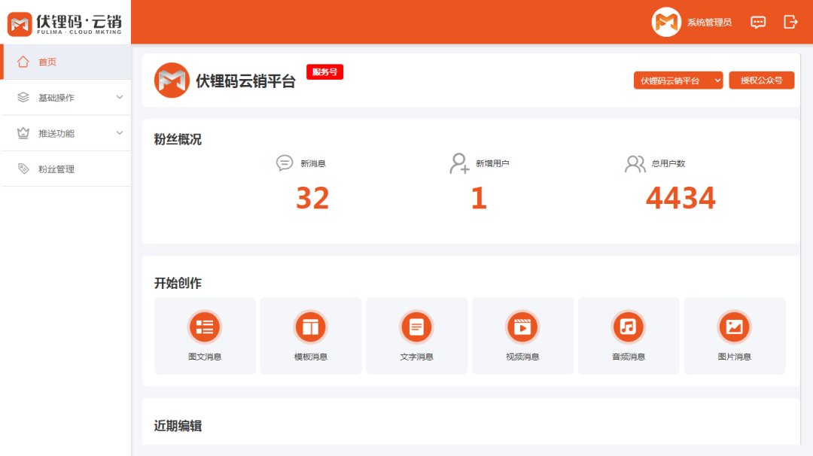Screen dimensions: 813x456
Task: Click the 授权公众号 button
Action: tap(762, 80)
